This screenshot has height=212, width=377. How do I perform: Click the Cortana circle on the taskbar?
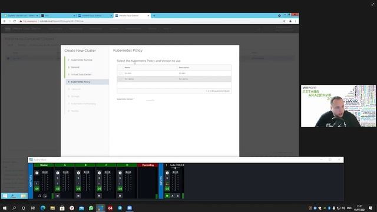pos(24,208)
